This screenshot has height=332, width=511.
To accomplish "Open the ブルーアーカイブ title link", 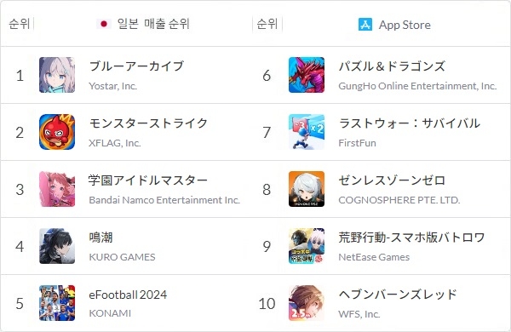I will click(136, 66).
